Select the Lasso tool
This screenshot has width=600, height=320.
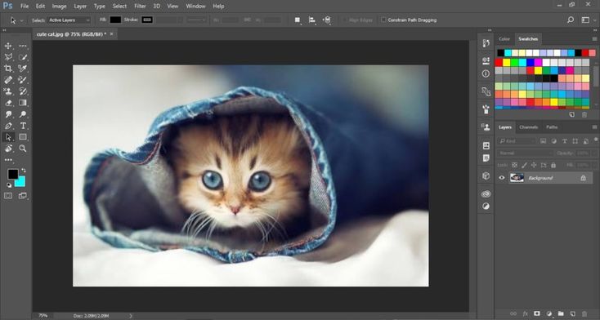(x=8, y=57)
